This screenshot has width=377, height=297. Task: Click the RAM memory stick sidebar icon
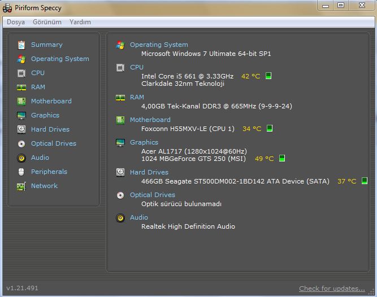[21, 87]
